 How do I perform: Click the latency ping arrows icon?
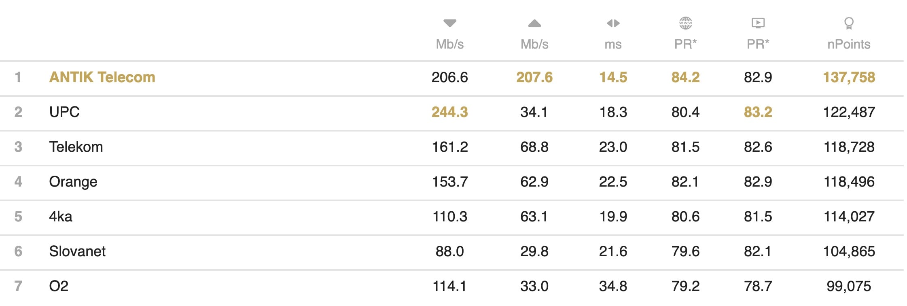click(613, 23)
